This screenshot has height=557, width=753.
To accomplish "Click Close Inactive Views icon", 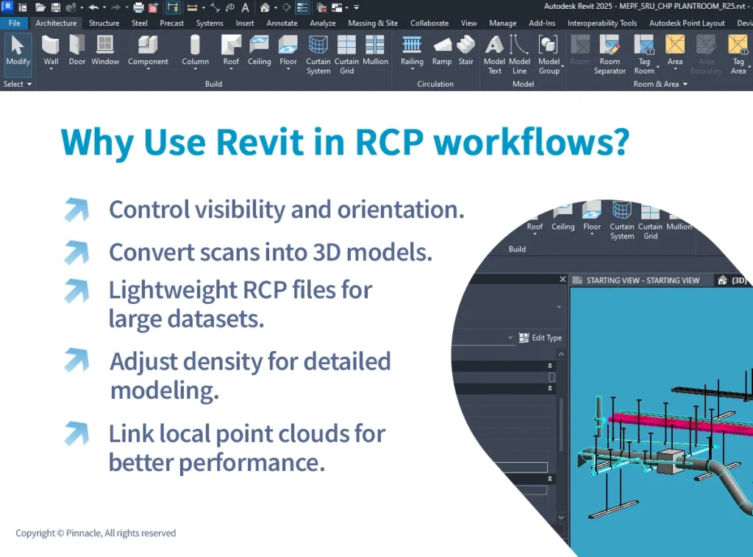I will (322, 7).
